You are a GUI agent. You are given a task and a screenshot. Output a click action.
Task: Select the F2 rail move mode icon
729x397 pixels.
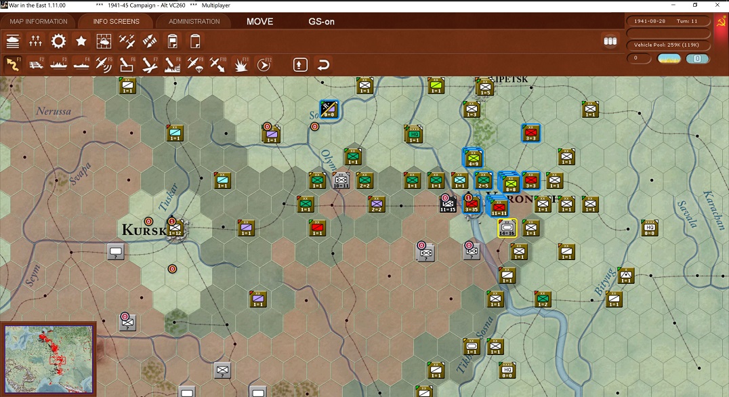point(36,64)
